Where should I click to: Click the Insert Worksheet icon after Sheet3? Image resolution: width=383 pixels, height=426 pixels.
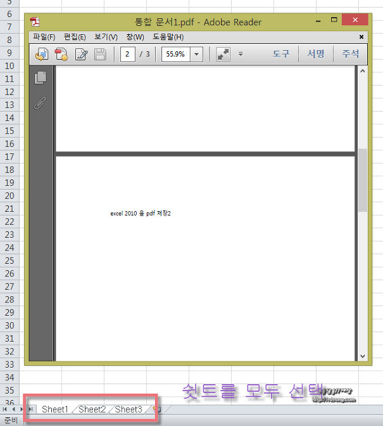pos(155,409)
